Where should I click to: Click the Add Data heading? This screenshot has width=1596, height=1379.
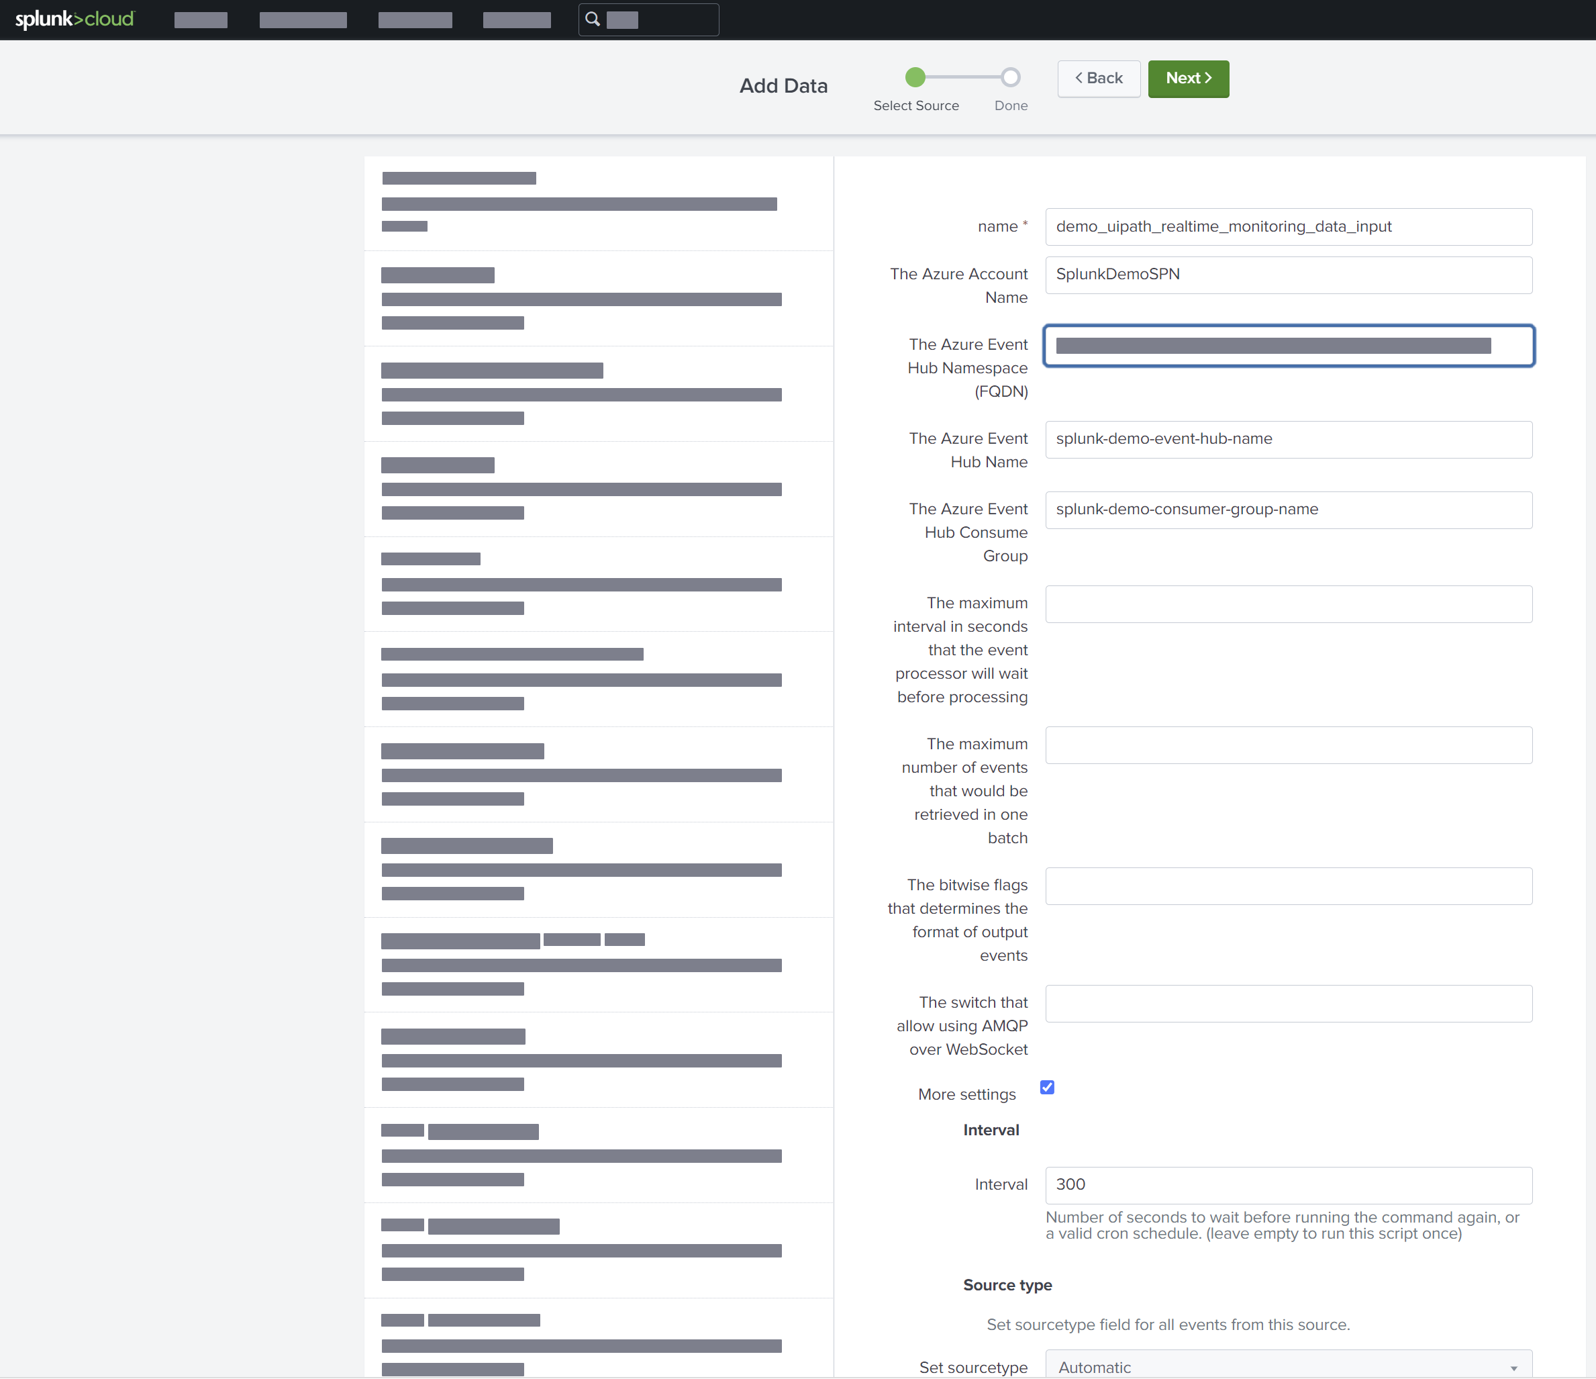pyautogui.click(x=783, y=85)
